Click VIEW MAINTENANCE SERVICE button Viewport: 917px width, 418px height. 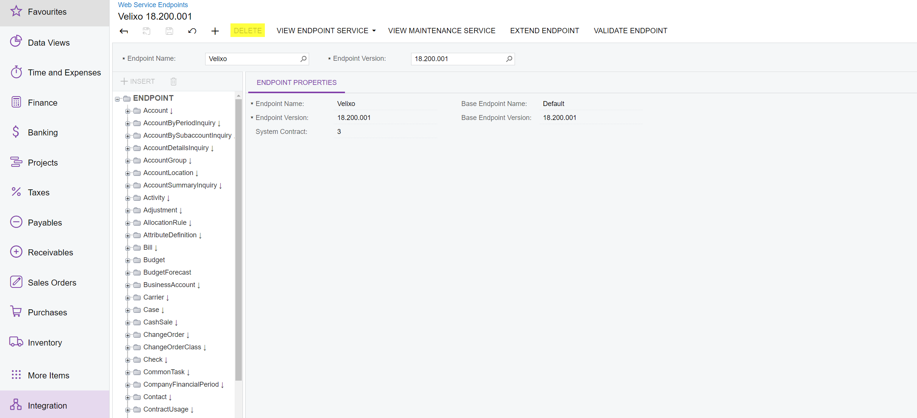pos(442,31)
